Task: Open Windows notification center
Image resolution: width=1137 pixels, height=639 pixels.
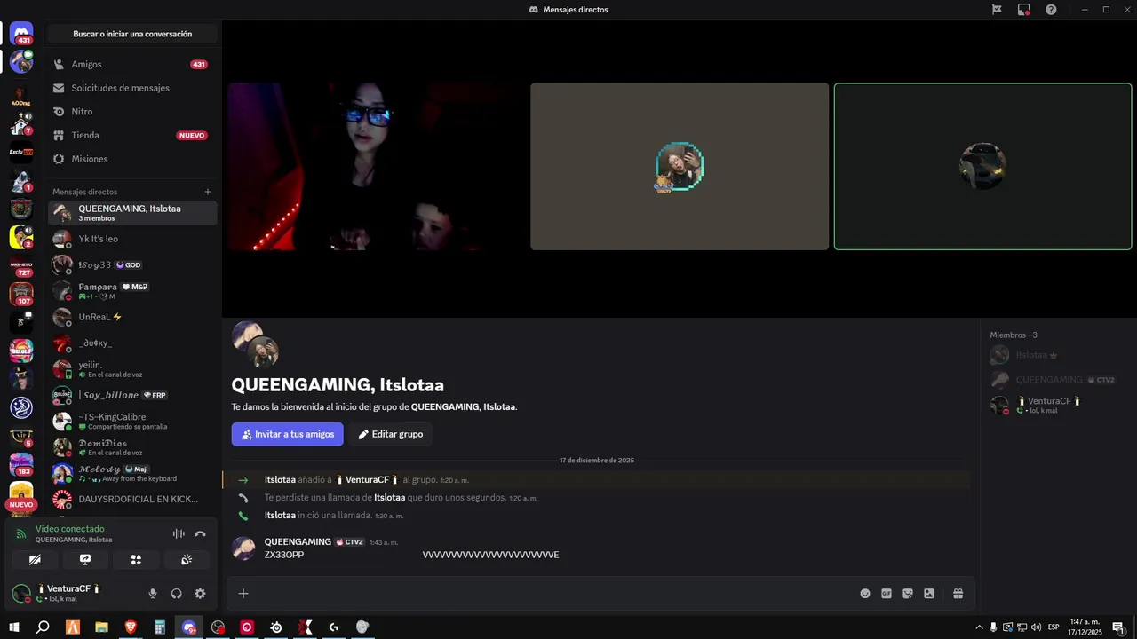Action: pos(1118,627)
